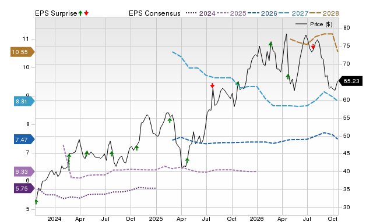Click the red down arrow in EPS Surprise legend
The height and width of the screenshot is (222, 373).
(x=86, y=13)
